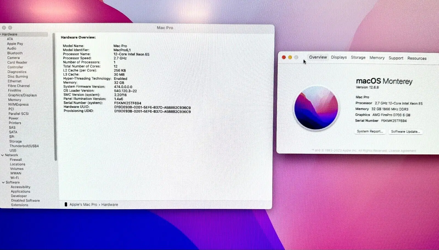The image size is (439, 250).
Task: Open Firewall under Network
Action: [16, 160]
